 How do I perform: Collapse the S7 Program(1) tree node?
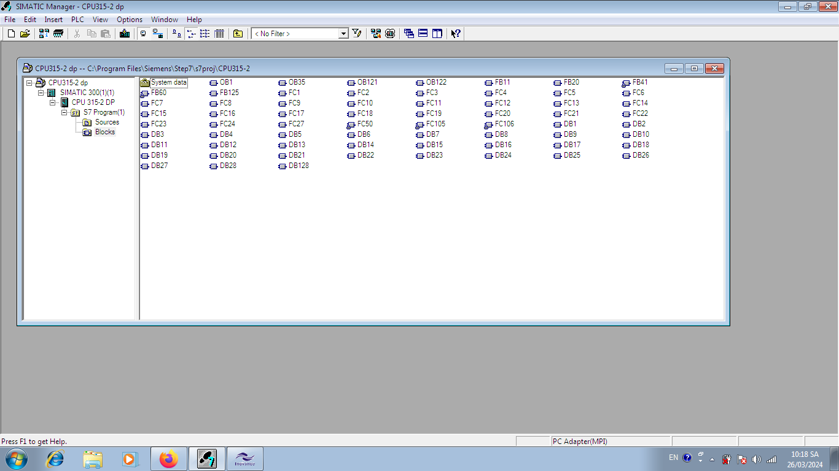(x=64, y=112)
